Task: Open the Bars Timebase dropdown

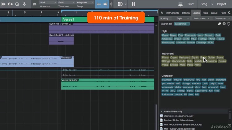Action: pos(66,2)
